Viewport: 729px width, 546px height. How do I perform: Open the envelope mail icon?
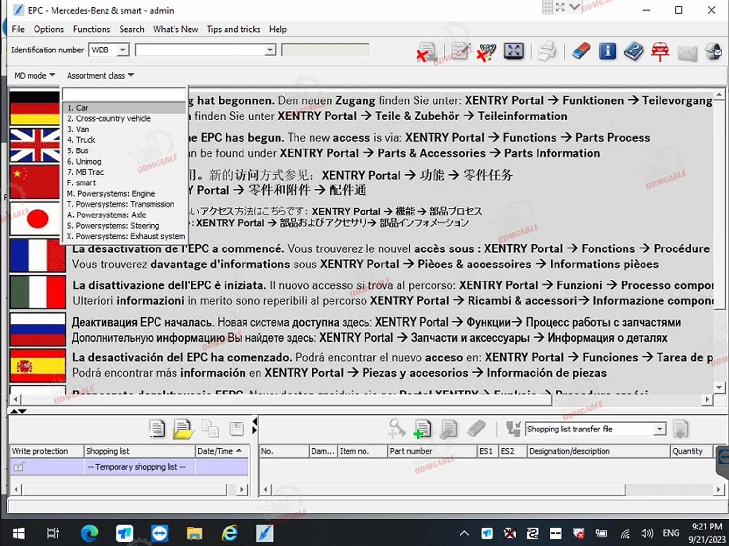pos(687,52)
